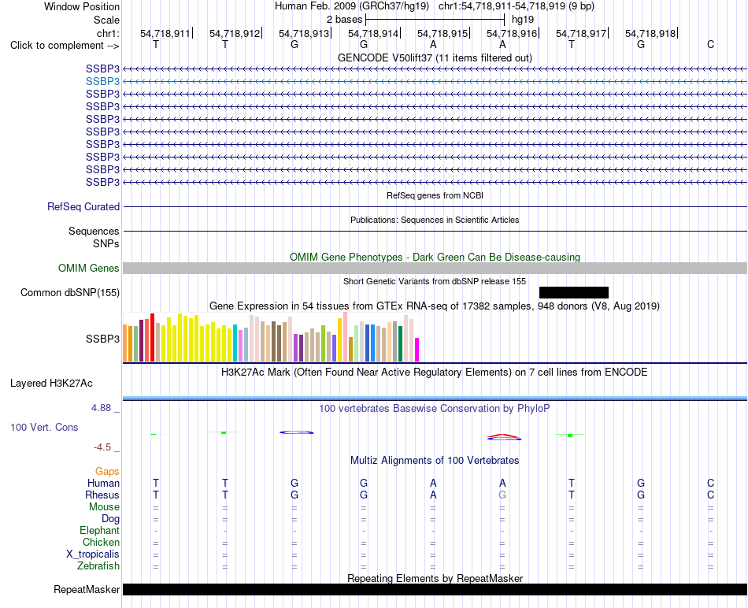Click the Mouse species label
This screenshot has height=608, width=748.
pos(104,507)
